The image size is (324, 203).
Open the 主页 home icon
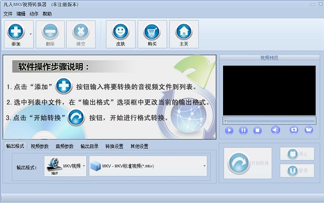[183, 31]
